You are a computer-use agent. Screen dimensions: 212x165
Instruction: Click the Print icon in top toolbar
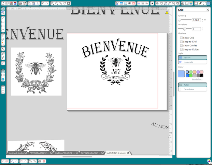click(x=20, y=3)
